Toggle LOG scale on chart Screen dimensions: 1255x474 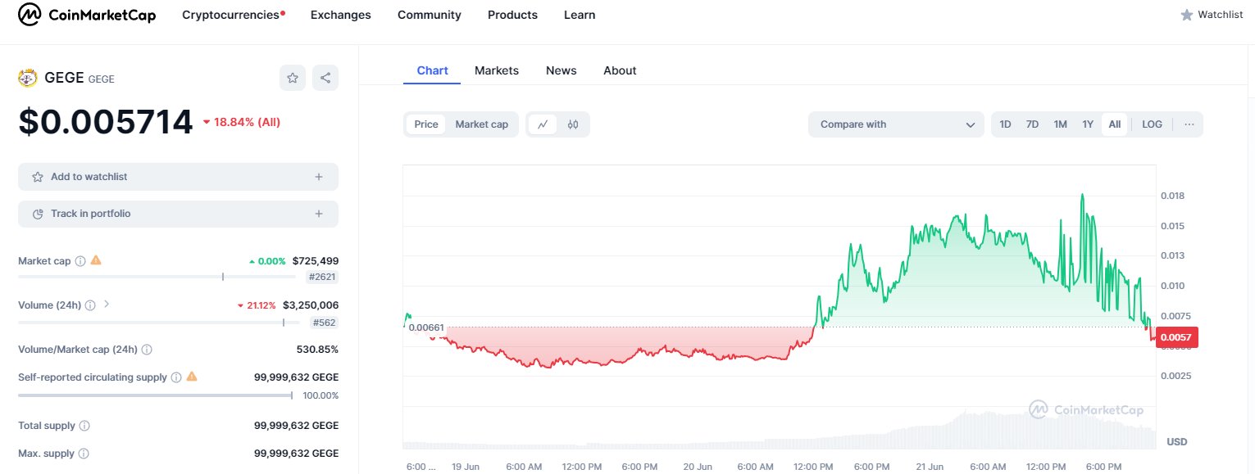coord(1152,124)
